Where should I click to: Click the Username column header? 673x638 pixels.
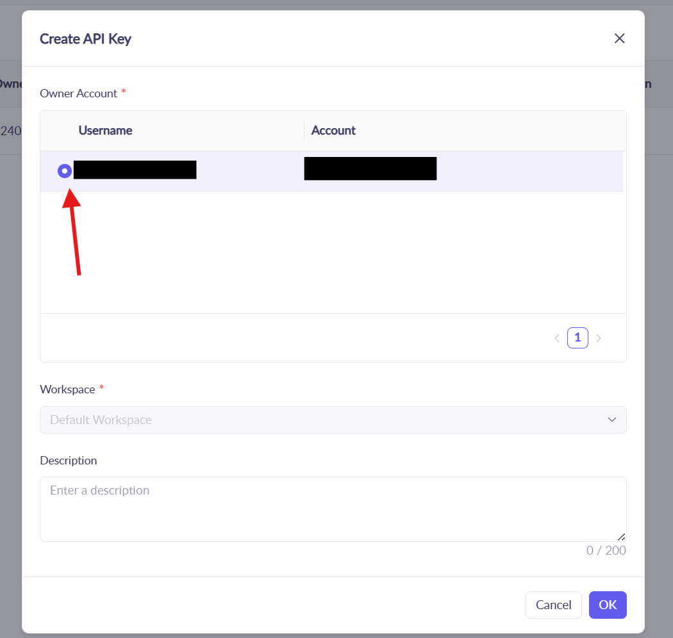(105, 131)
